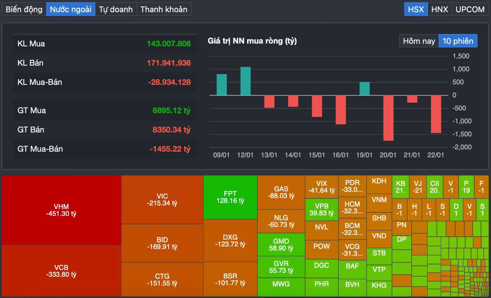Screen dimensions: 491x298
Task: Click the green DGC tile
Action: [x=322, y=269]
